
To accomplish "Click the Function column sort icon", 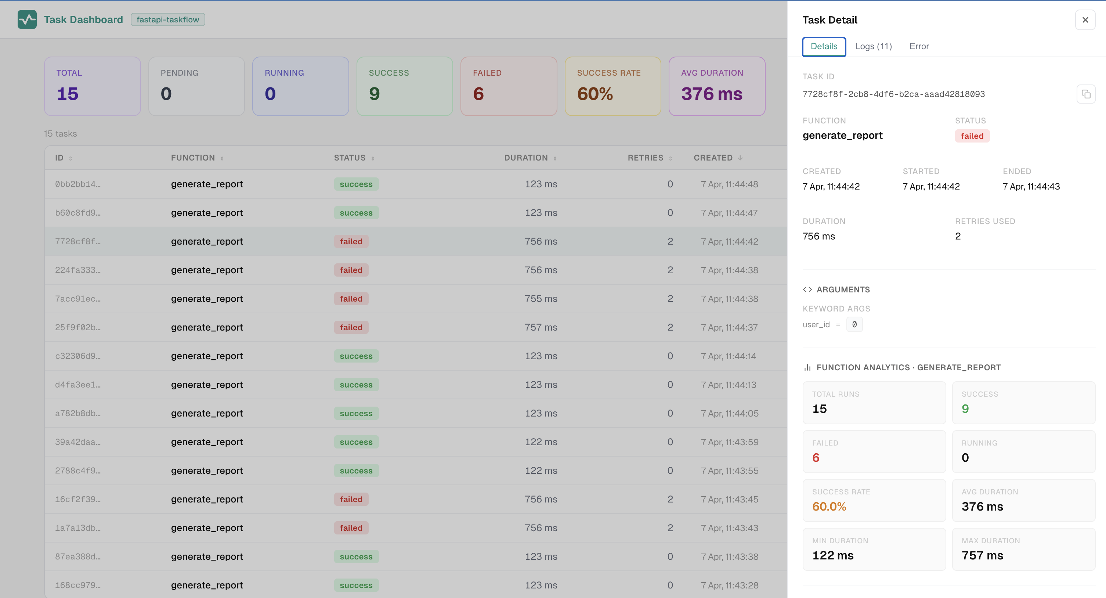I will click(x=222, y=159).
